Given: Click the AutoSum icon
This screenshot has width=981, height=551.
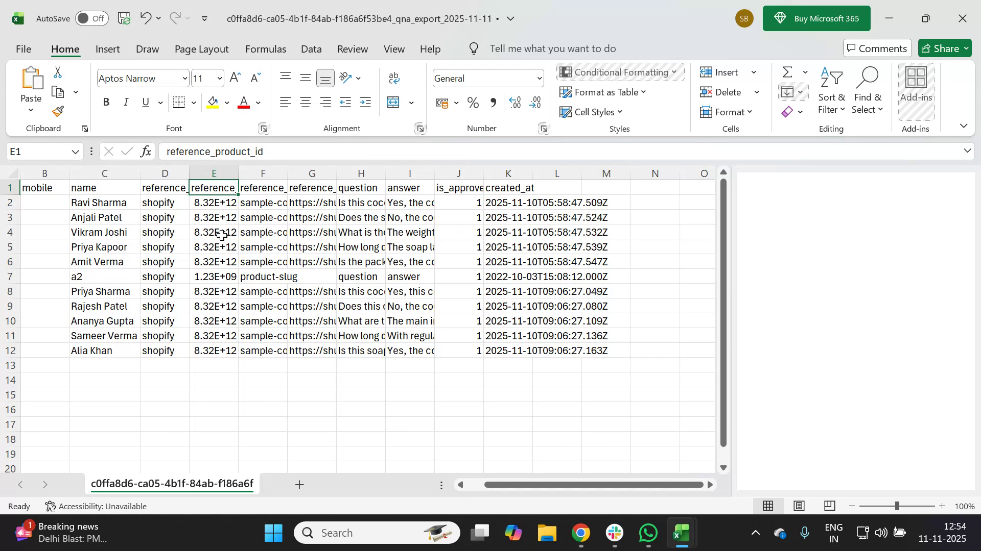Looking at the screenshot, I should click(x=788, y=72).
